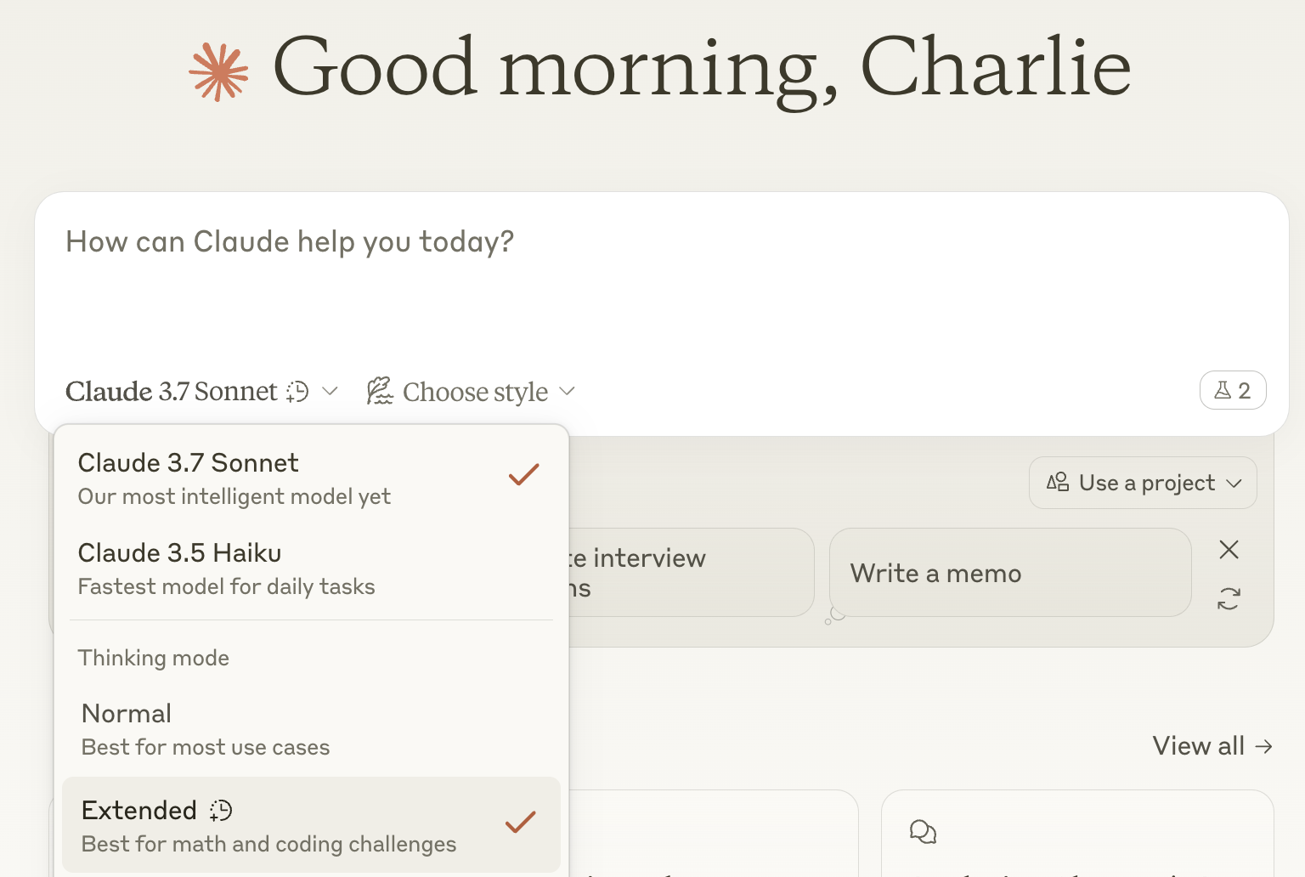
Task: Select Normal thinking mode
Action: pyautogui.click(x=311, y=729)
